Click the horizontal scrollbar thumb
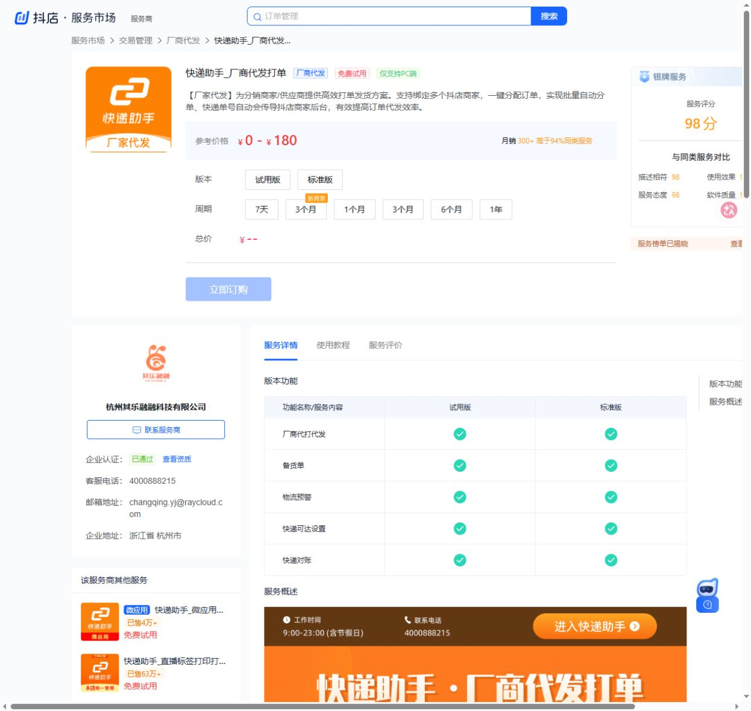 coord(322,706)
